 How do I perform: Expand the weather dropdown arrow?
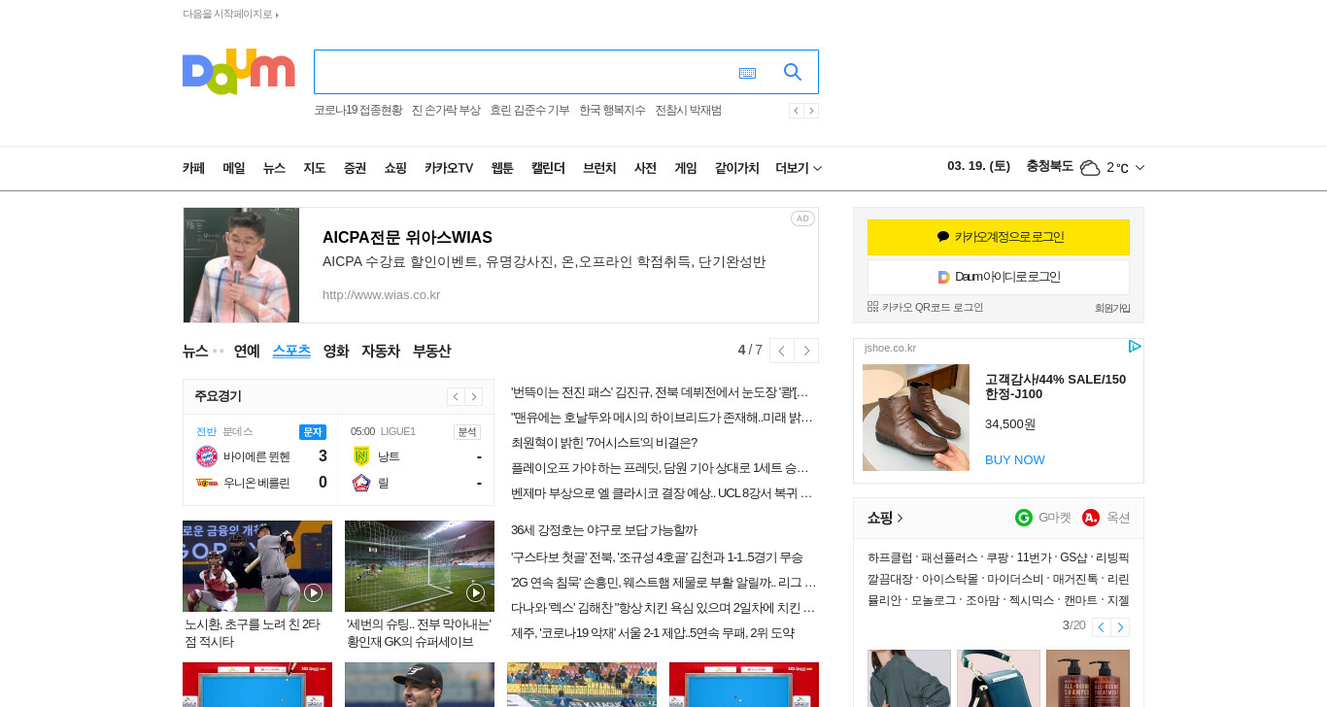[1140, 168]
